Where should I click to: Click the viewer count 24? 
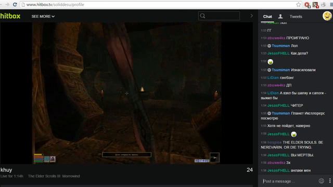(250, 170)
